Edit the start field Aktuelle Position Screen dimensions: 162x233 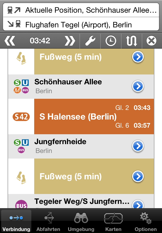[x=81, y=10]
